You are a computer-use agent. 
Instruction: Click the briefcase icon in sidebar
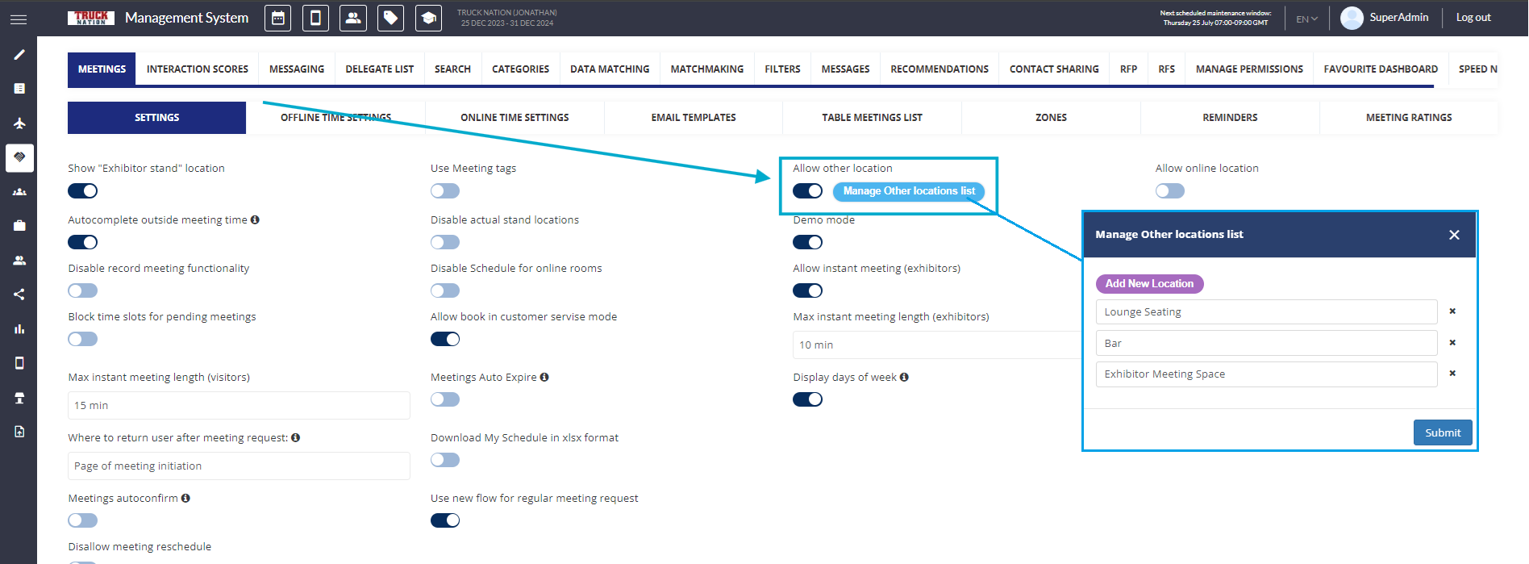tap(19, 226)
